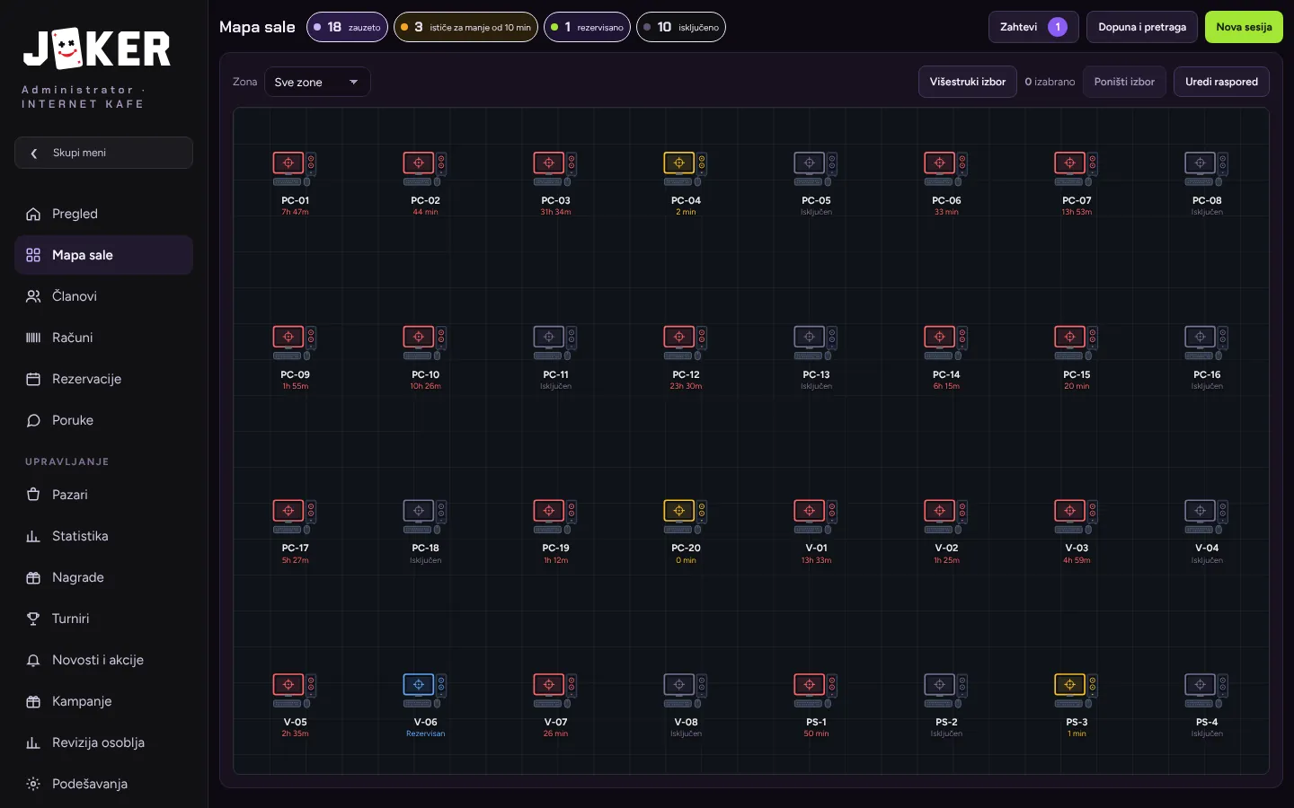Viewport: 1294px width, 808px height.
Task: Open Računi in the sidebar
Action: click(103, 338)
